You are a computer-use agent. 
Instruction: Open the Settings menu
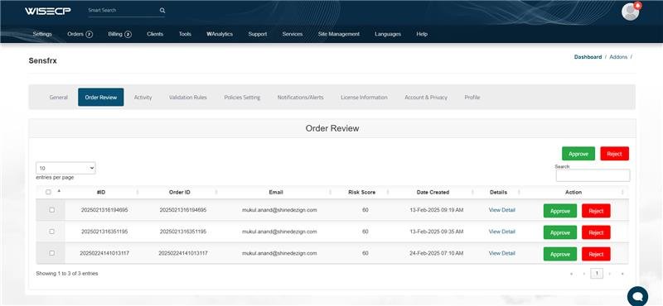[x=42, y=34]
